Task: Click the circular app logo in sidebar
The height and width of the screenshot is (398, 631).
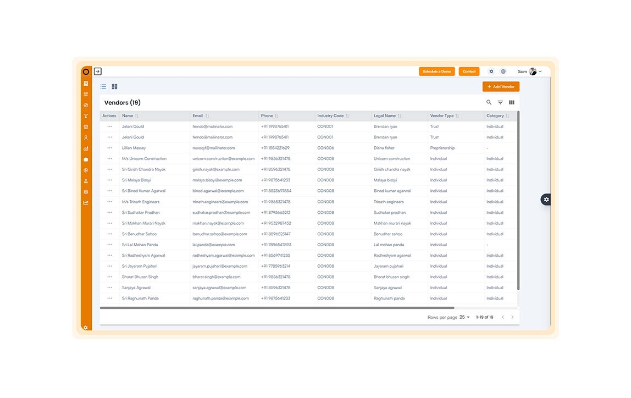Action: click(86, 72)
